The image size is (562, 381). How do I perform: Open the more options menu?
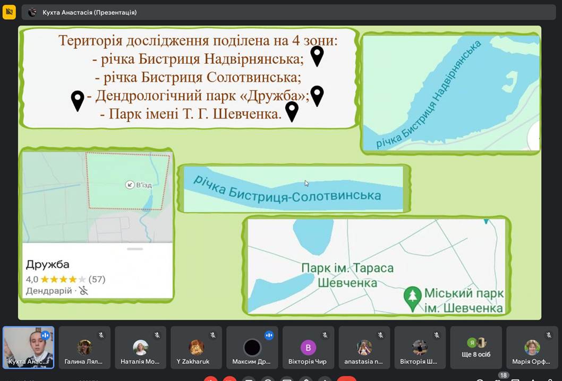click(x=324, y=379)
